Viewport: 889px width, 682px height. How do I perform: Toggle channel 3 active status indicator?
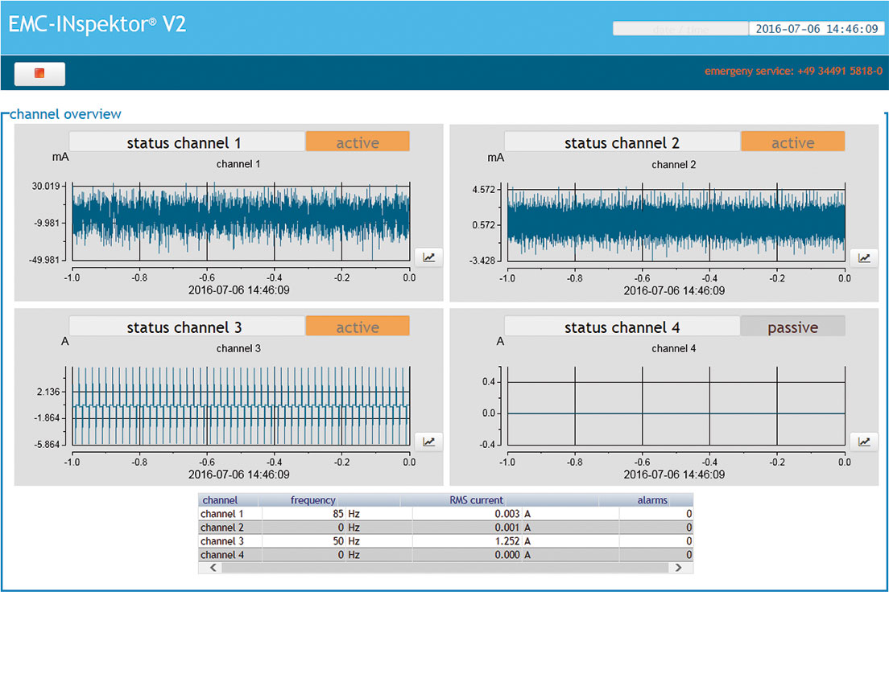tap(358, 327)
